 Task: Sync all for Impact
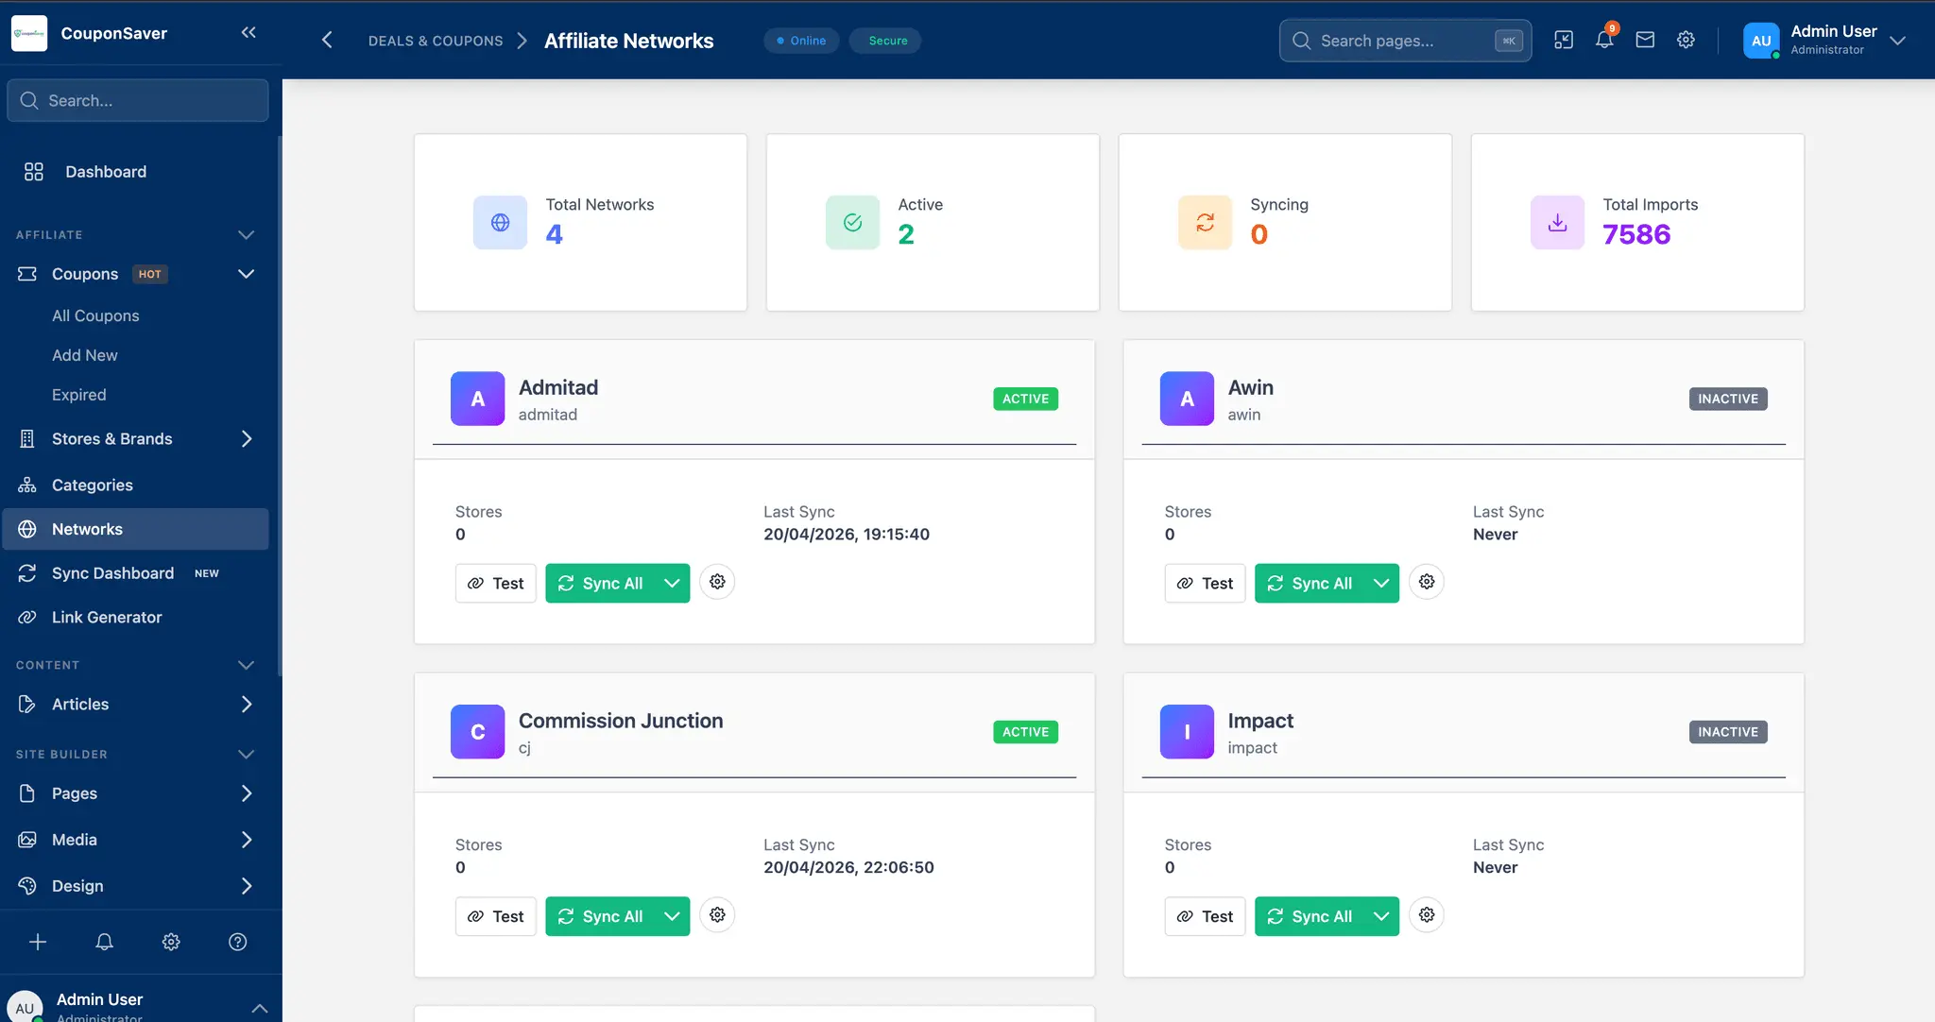[x=1310, y=916]
